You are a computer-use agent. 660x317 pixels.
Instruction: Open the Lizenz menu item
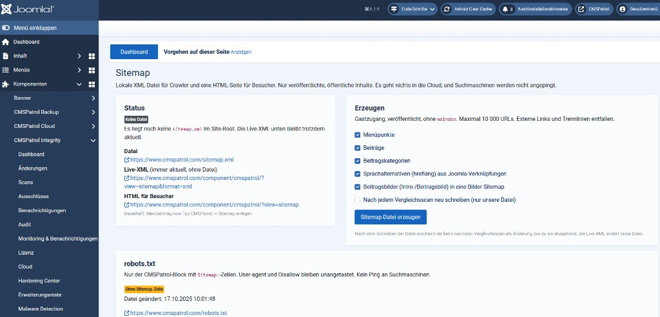tap(26, 253)
